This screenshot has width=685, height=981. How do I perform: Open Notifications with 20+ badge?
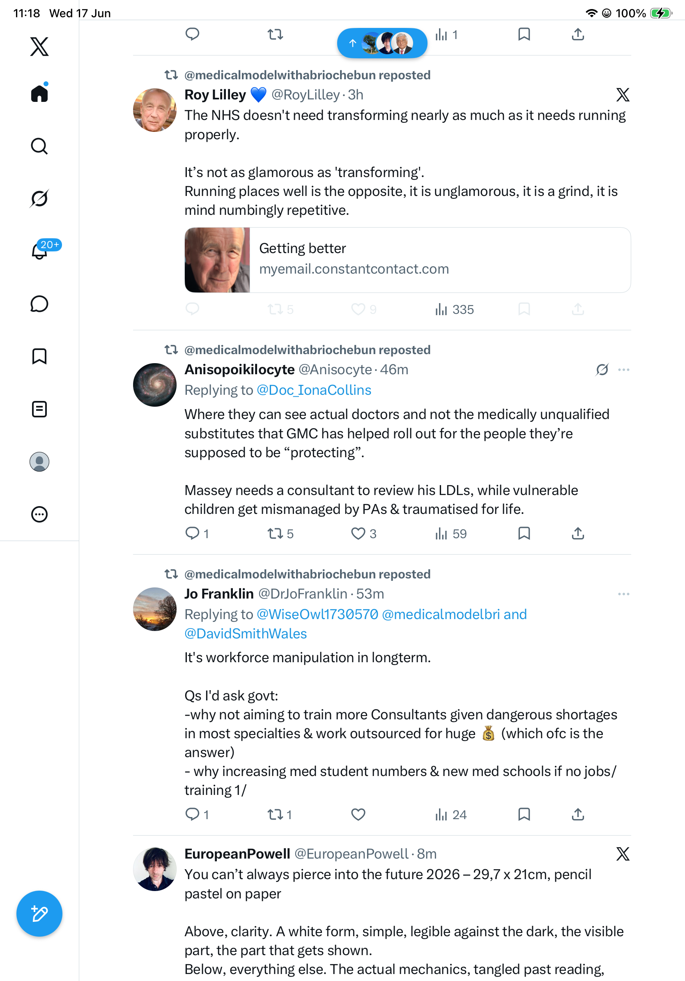[x=39, y=250]
